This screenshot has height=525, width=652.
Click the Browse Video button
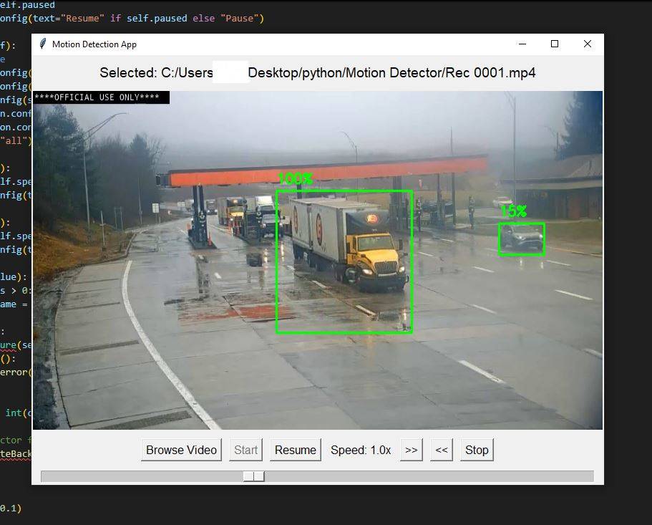point(181,450)
